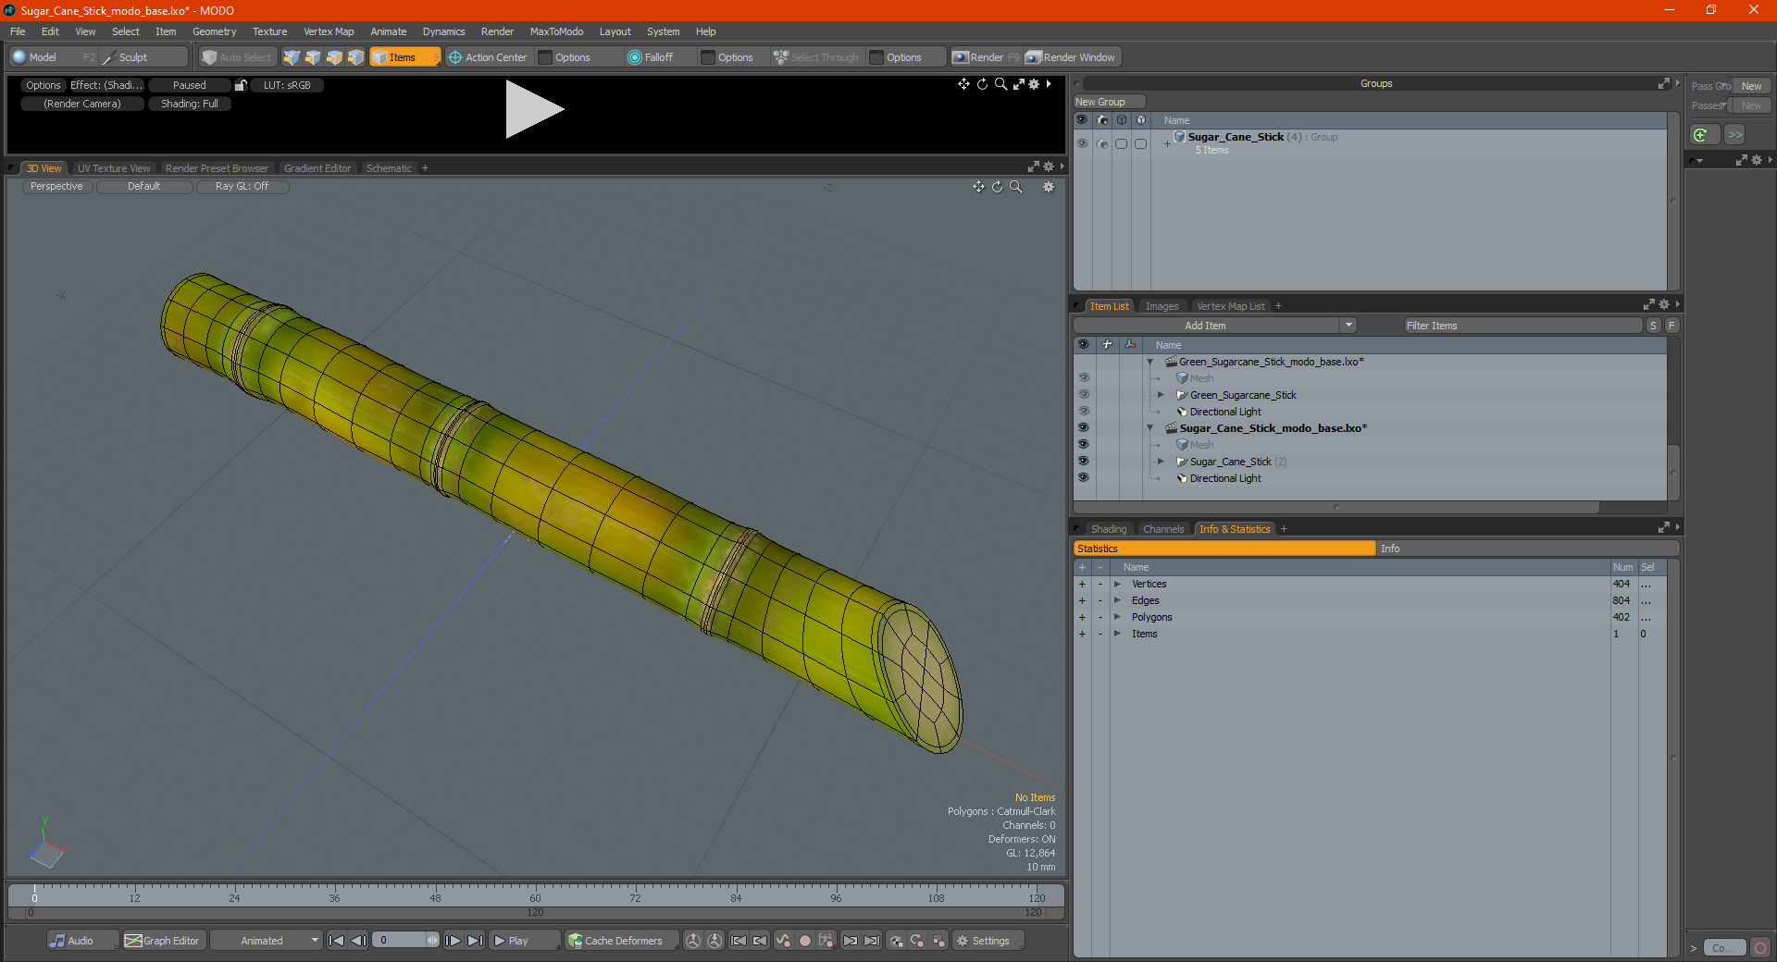Viewport: 1777px width, 962px height.
Task: Switch to Images tab
Action: tap(1162, 306)
